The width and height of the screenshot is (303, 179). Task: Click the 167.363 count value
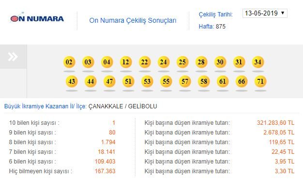(105, 171)
